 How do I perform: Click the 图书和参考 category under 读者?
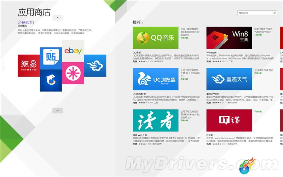(x=157, y=144)
